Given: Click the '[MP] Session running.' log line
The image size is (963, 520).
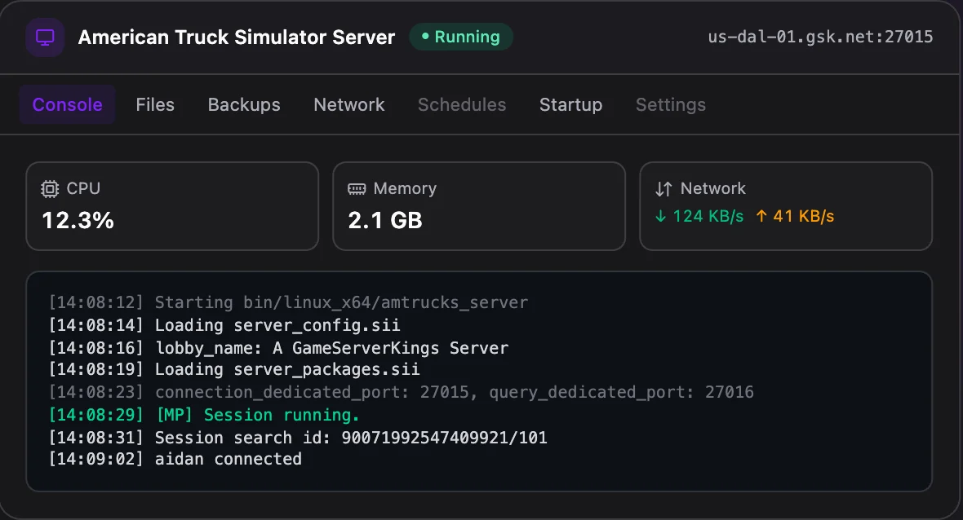Looking at the screenshot, I should tap(204, 415).
